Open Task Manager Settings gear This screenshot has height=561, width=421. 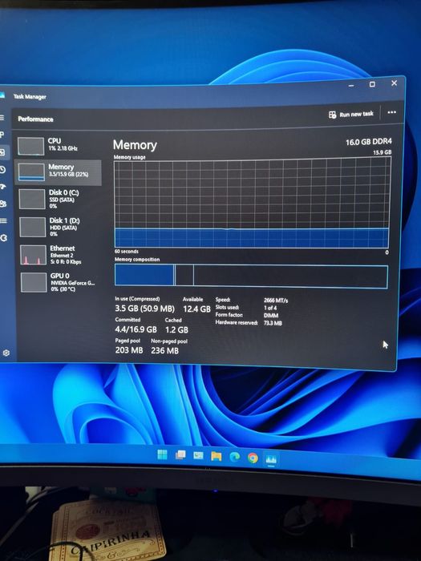(x=6, y=353)
